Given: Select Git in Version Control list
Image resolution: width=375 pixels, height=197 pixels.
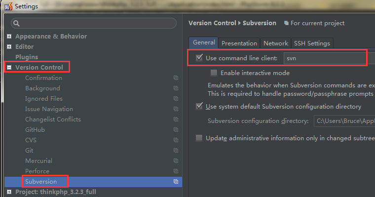Looking at the screenshot, I should pos(29,150).
